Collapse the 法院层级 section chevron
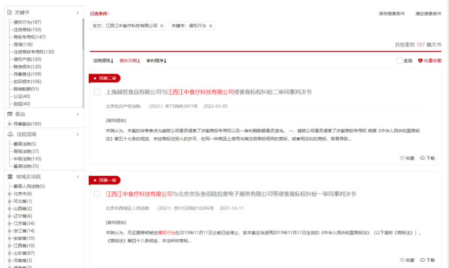 click(78, 134)
